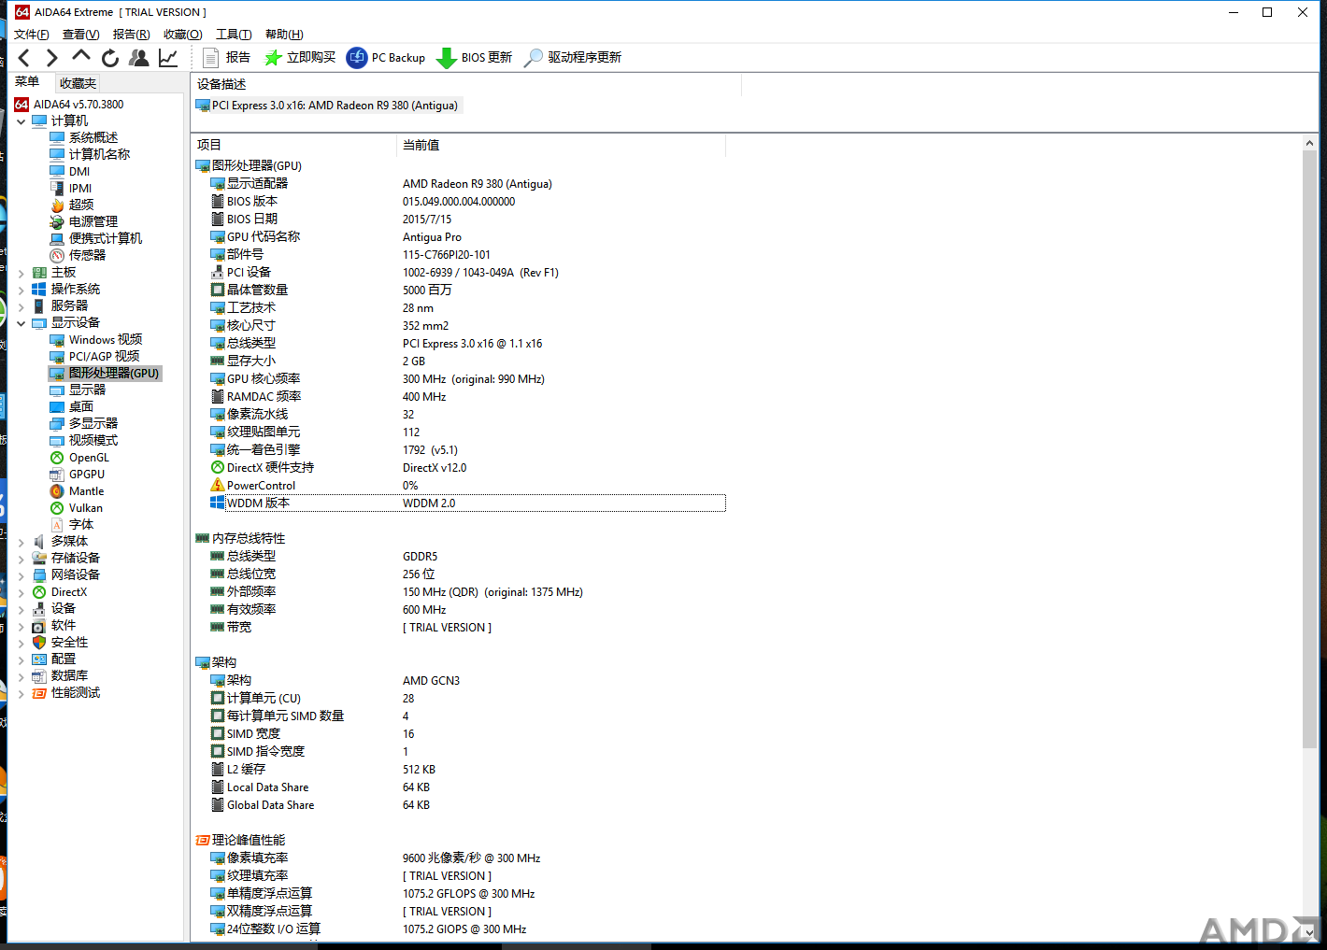The image size is (1327, 950).
Task: Click the vertical scrollbar track in details pane
Action: click(1309, 836)
